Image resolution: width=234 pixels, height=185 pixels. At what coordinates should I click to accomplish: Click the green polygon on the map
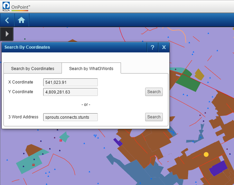point(188,82)
